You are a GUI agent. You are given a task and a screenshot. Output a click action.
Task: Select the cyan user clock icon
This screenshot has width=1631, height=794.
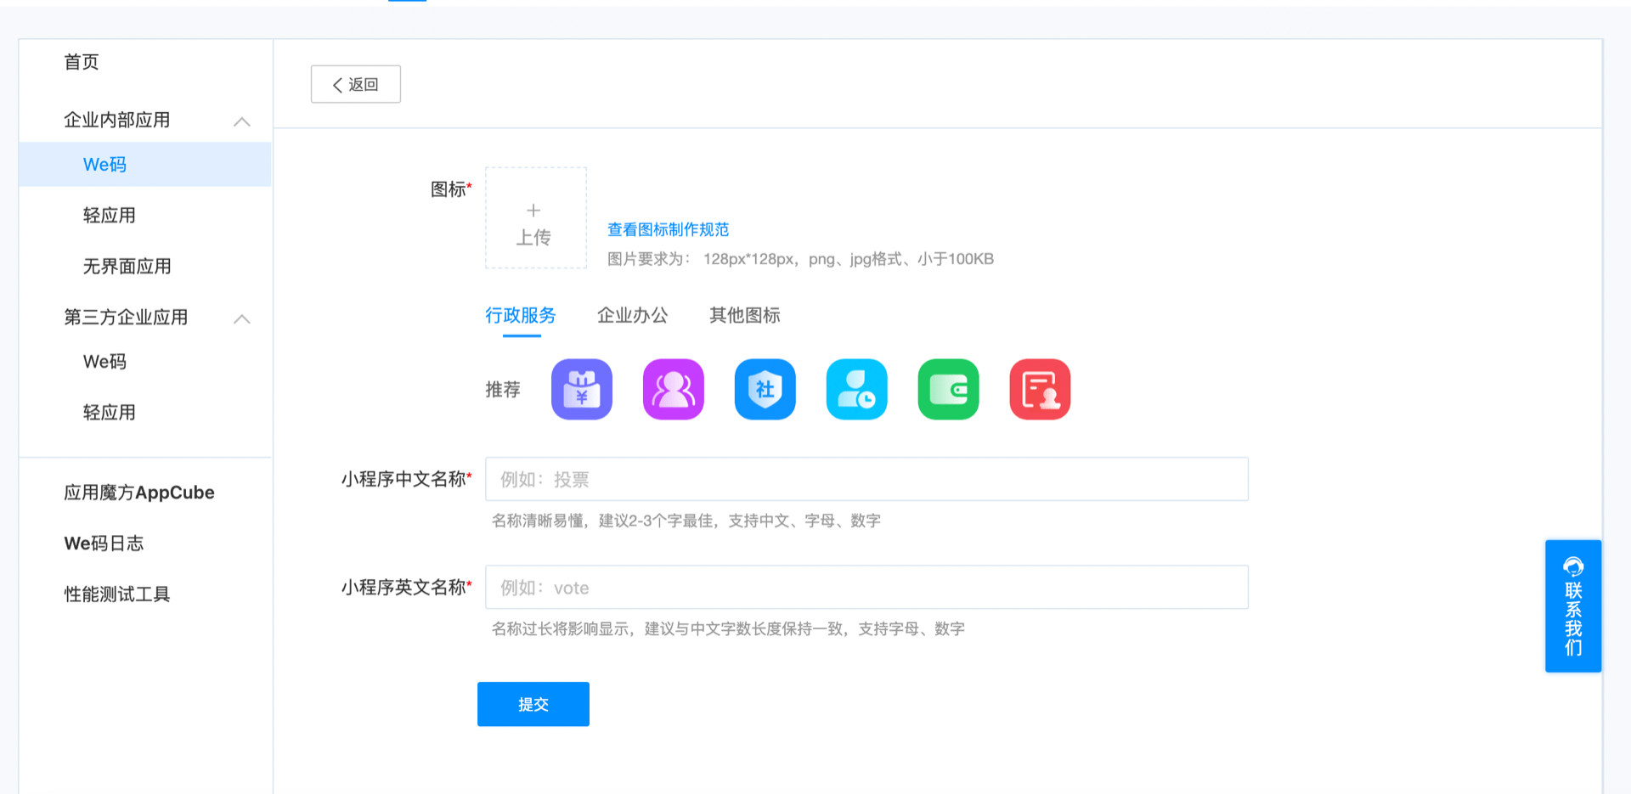(x=857, y=390)
